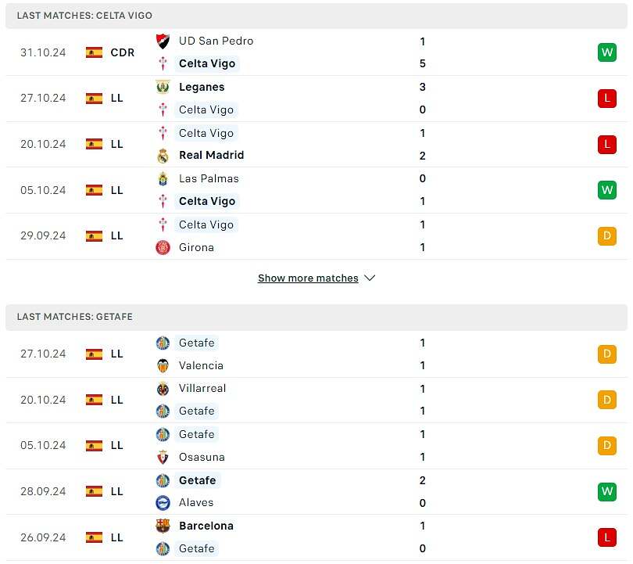
Task: Click the green W badge for the 31.10.24 match
Action: click(x=606, y=52)
